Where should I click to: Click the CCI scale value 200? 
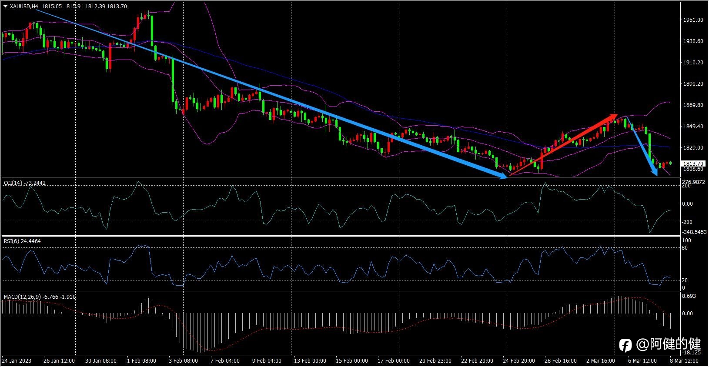pos(686,186)
